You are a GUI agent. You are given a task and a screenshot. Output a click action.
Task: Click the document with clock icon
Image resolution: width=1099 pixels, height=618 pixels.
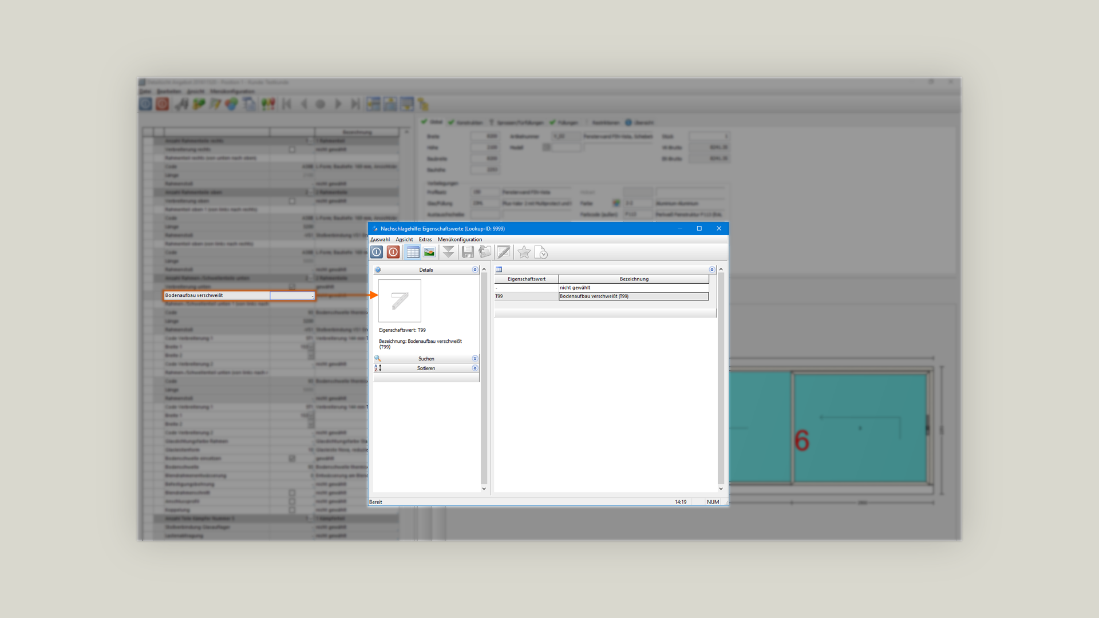click(541, 252)
